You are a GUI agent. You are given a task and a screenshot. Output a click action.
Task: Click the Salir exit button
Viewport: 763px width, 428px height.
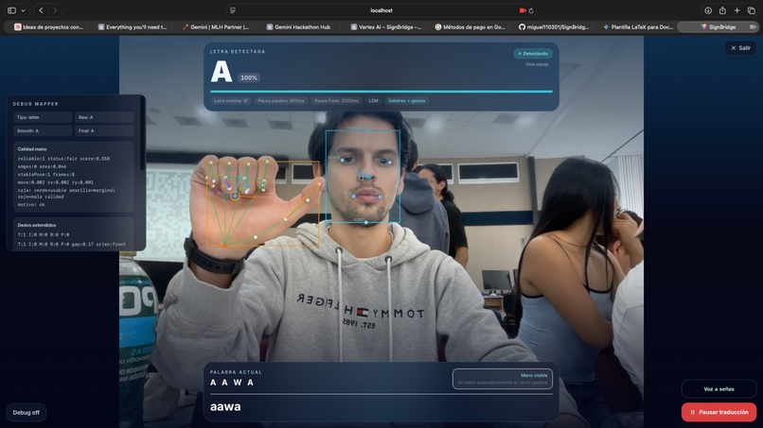(x=740, y=47)
